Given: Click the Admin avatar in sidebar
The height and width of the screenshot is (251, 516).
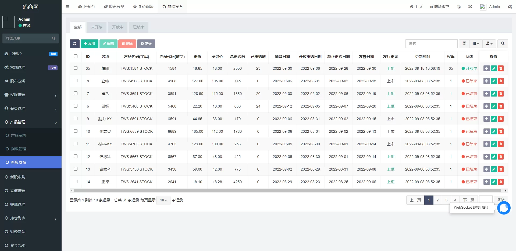Looking at the screenshot, I should point(8,22).
